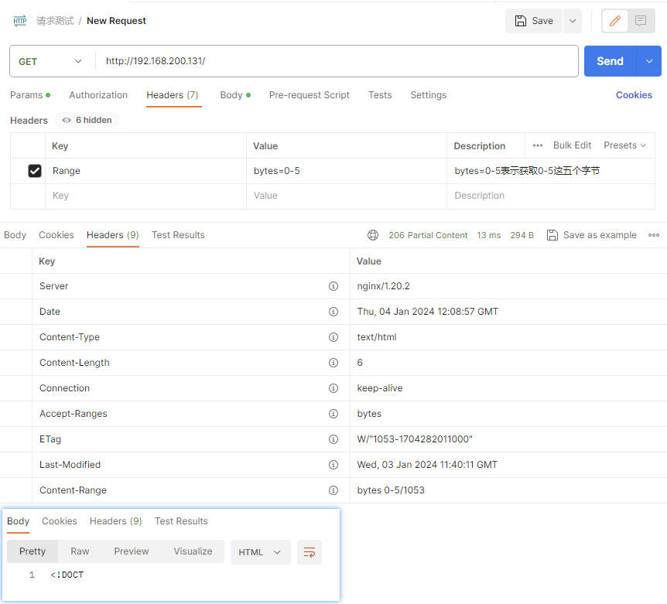
Task: Open the HTML format dropdown
Action: (260, 552)
